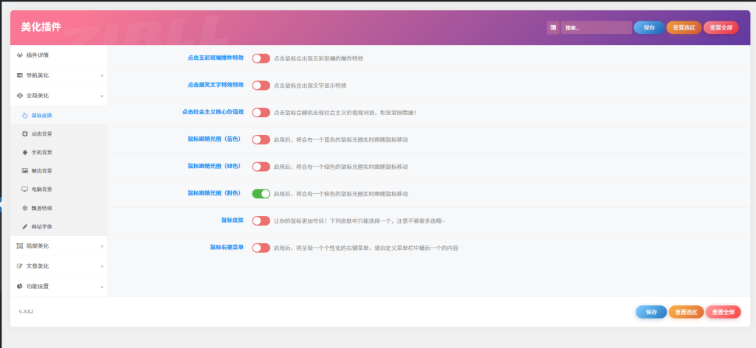Select the 动态背景 lifebuoy icon
The height and width of the screenshot is (348, 756).
(25, 134)
